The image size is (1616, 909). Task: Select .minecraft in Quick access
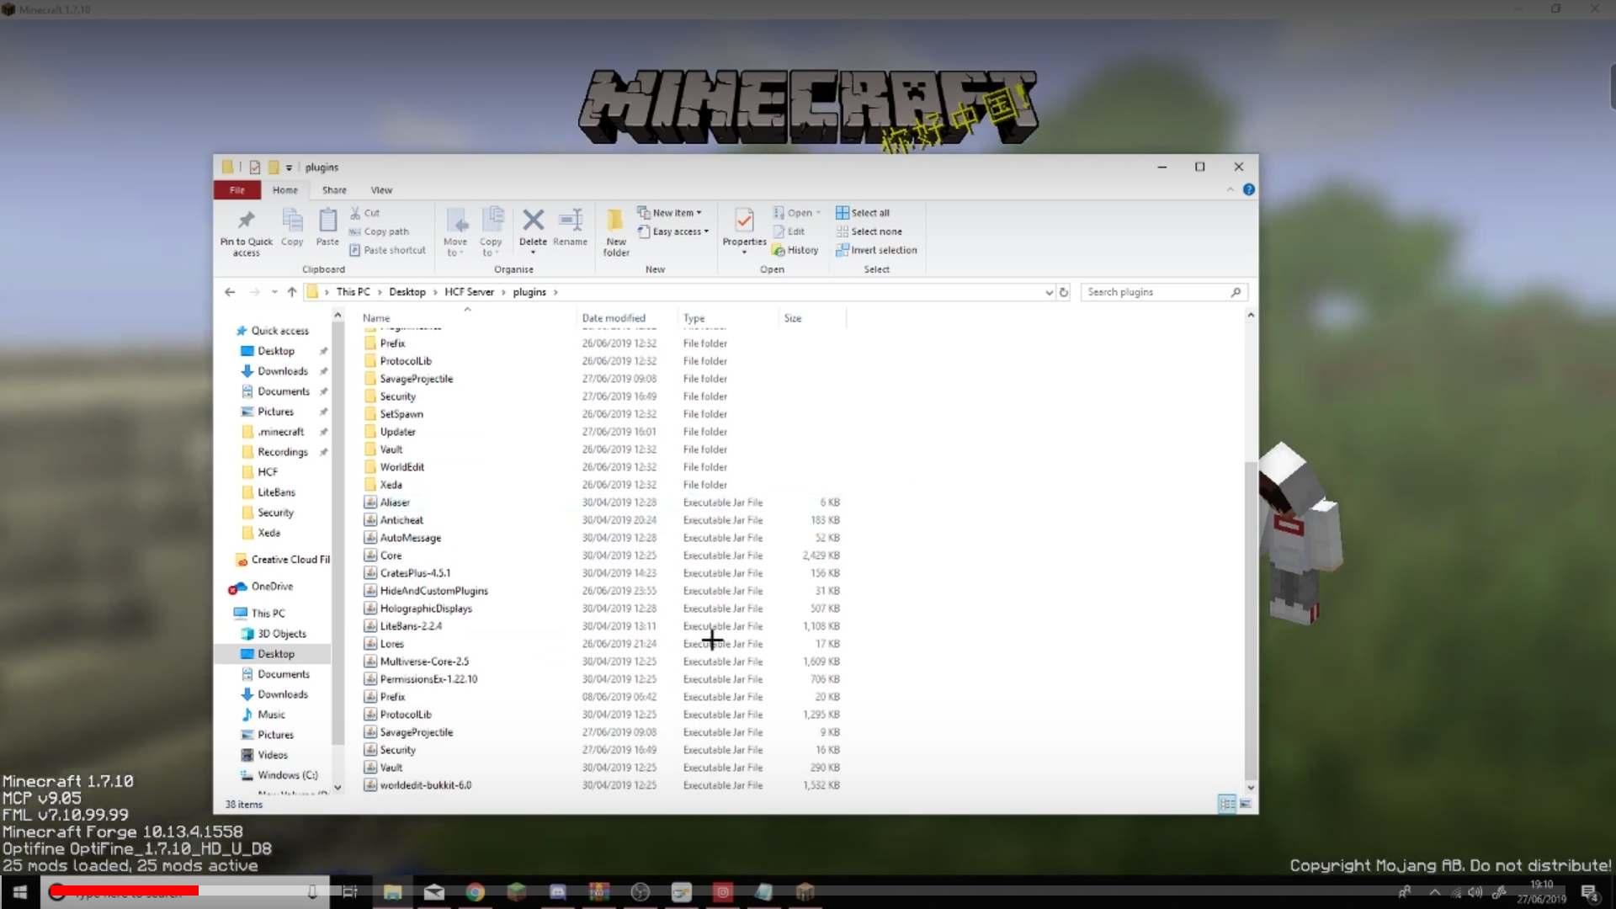(280, 432)
